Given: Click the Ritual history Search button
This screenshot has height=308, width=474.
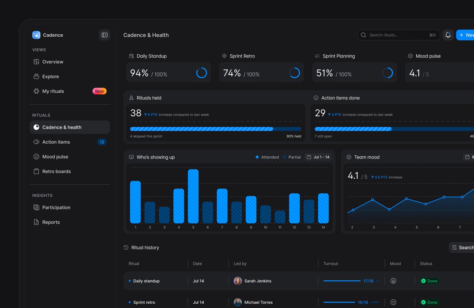Looking at the screenshot, I should pos(462,248).
